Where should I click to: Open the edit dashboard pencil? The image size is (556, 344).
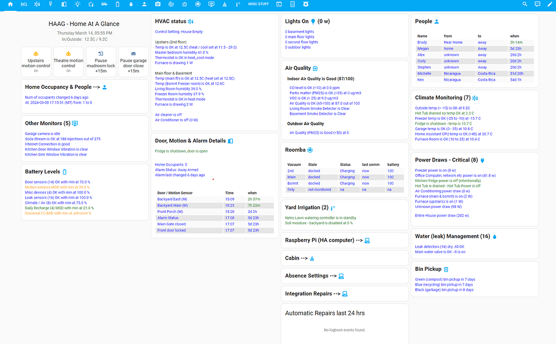click(x=549, y=4)
